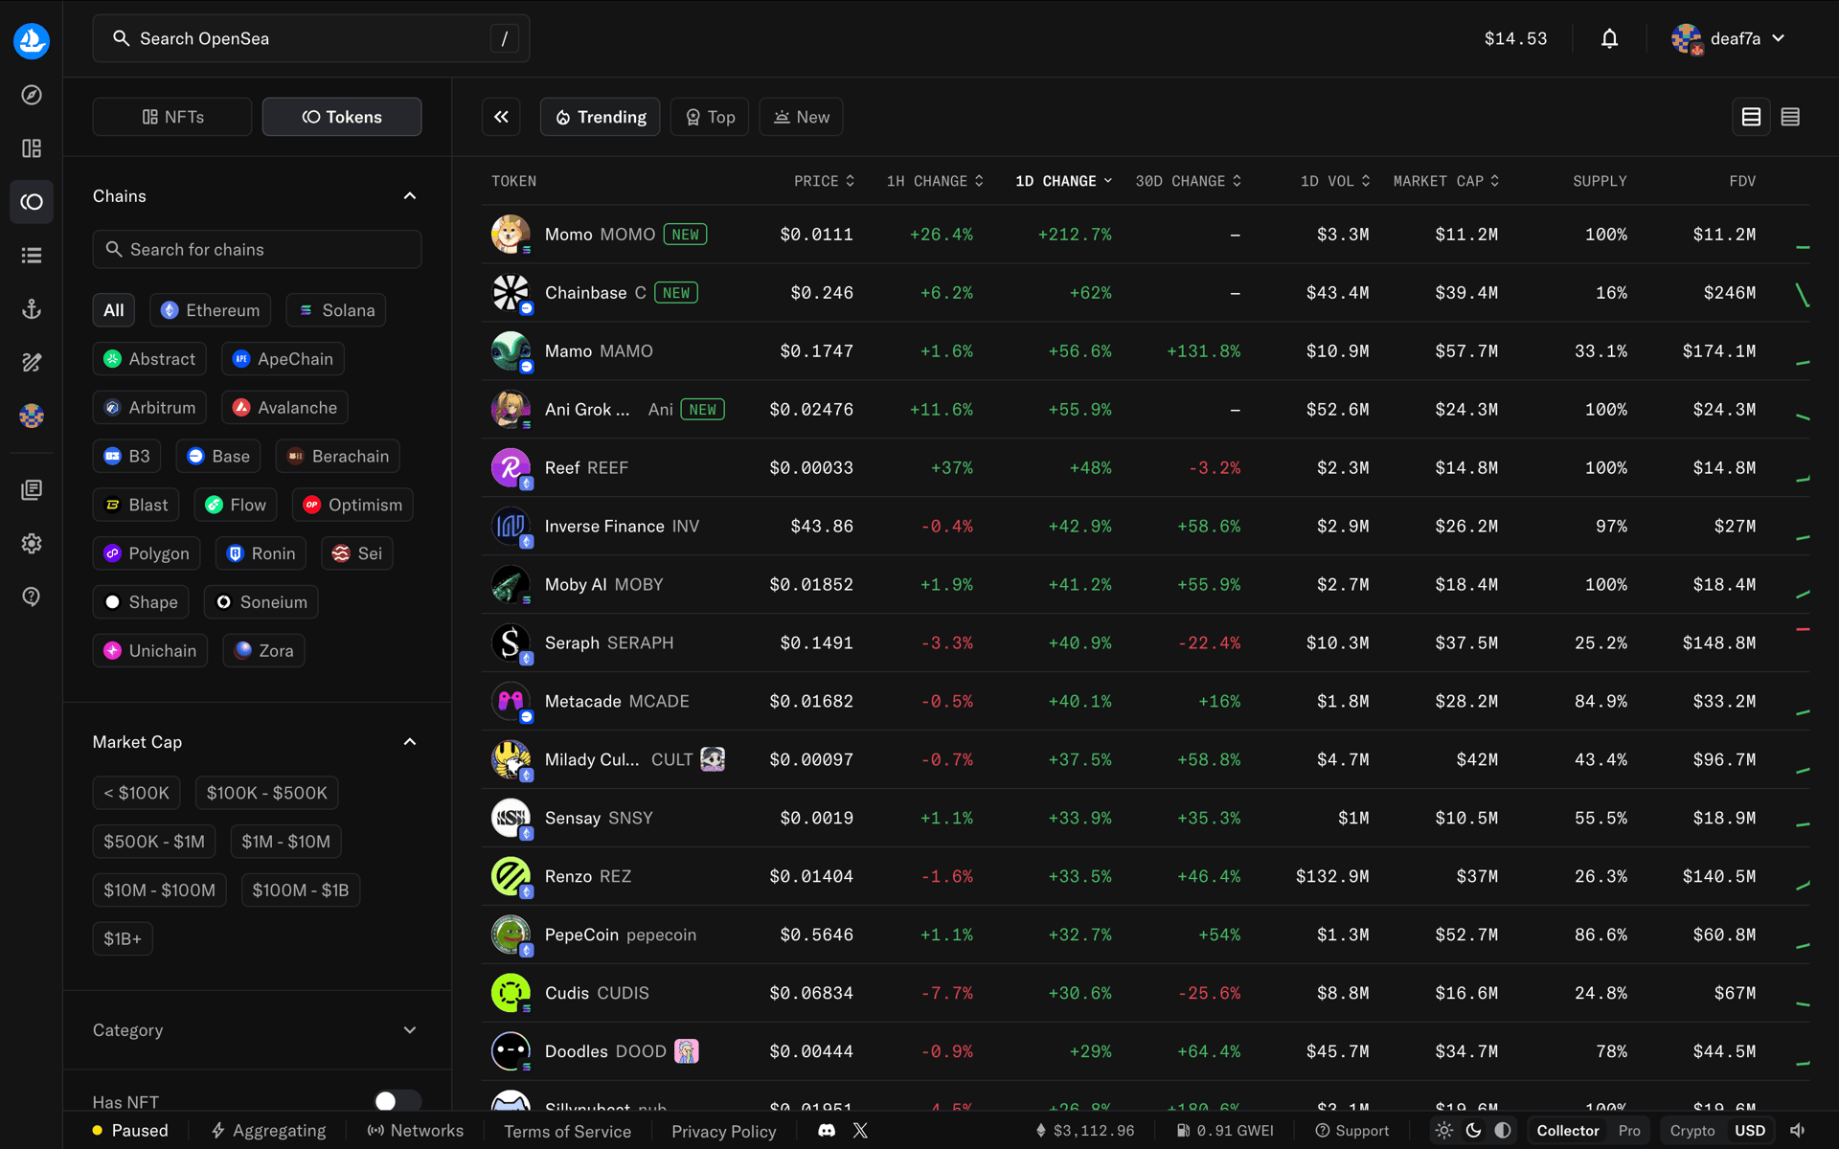The width and height of the screenshot is (1839, 1149).
Task: Click the Search for chains field
Action: tap(257, 249)
